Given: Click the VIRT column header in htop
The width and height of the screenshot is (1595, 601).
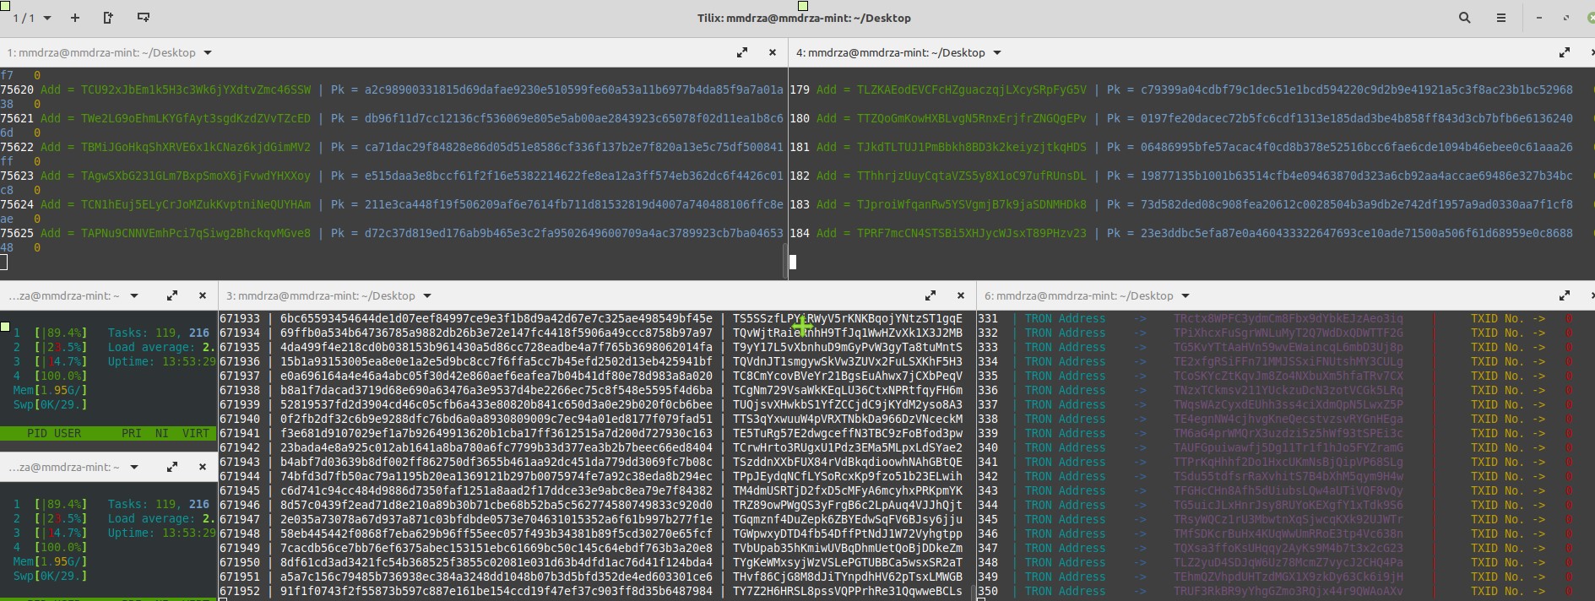Looking at the screenshot, I should (x=195, y=433).
